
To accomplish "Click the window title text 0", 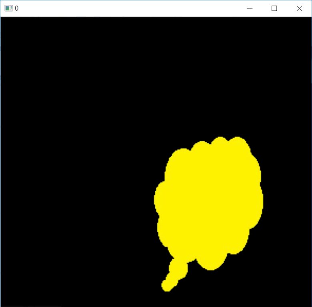I will [x=17, y=8].
